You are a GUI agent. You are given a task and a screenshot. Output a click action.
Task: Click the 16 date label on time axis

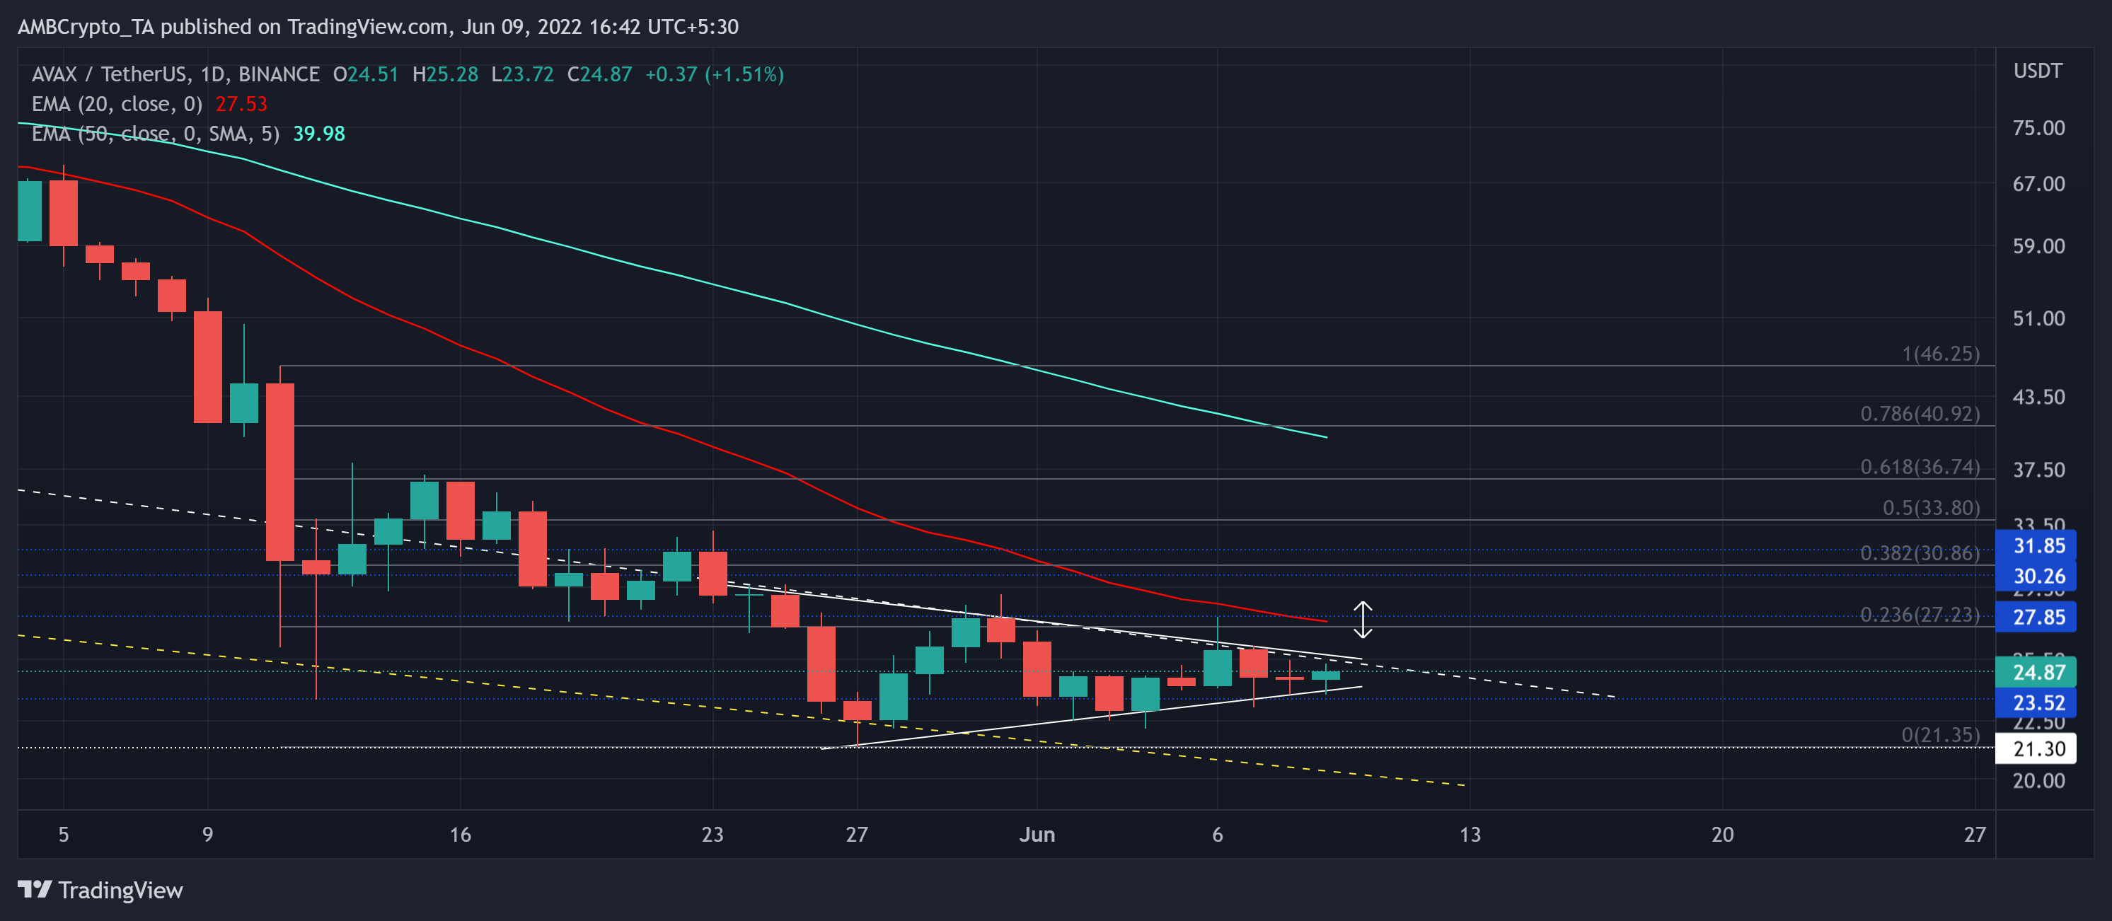click(460, 834)
